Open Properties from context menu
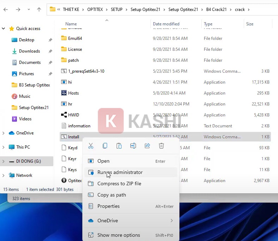 (x=131, y=206)
